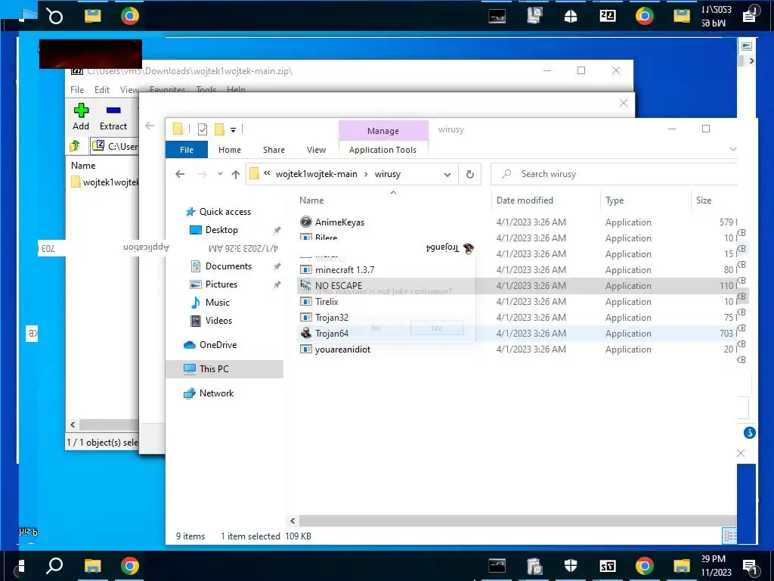Open Desktop in navigation pane
Image resolution: width=774 pixels, height=581 pixels.
tap(221, 230)
